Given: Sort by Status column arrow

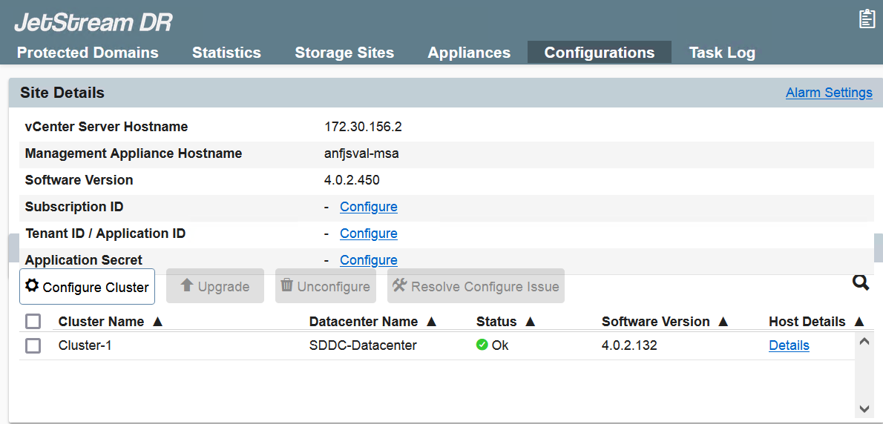Looking at the screenshot, I should (530, 322).
